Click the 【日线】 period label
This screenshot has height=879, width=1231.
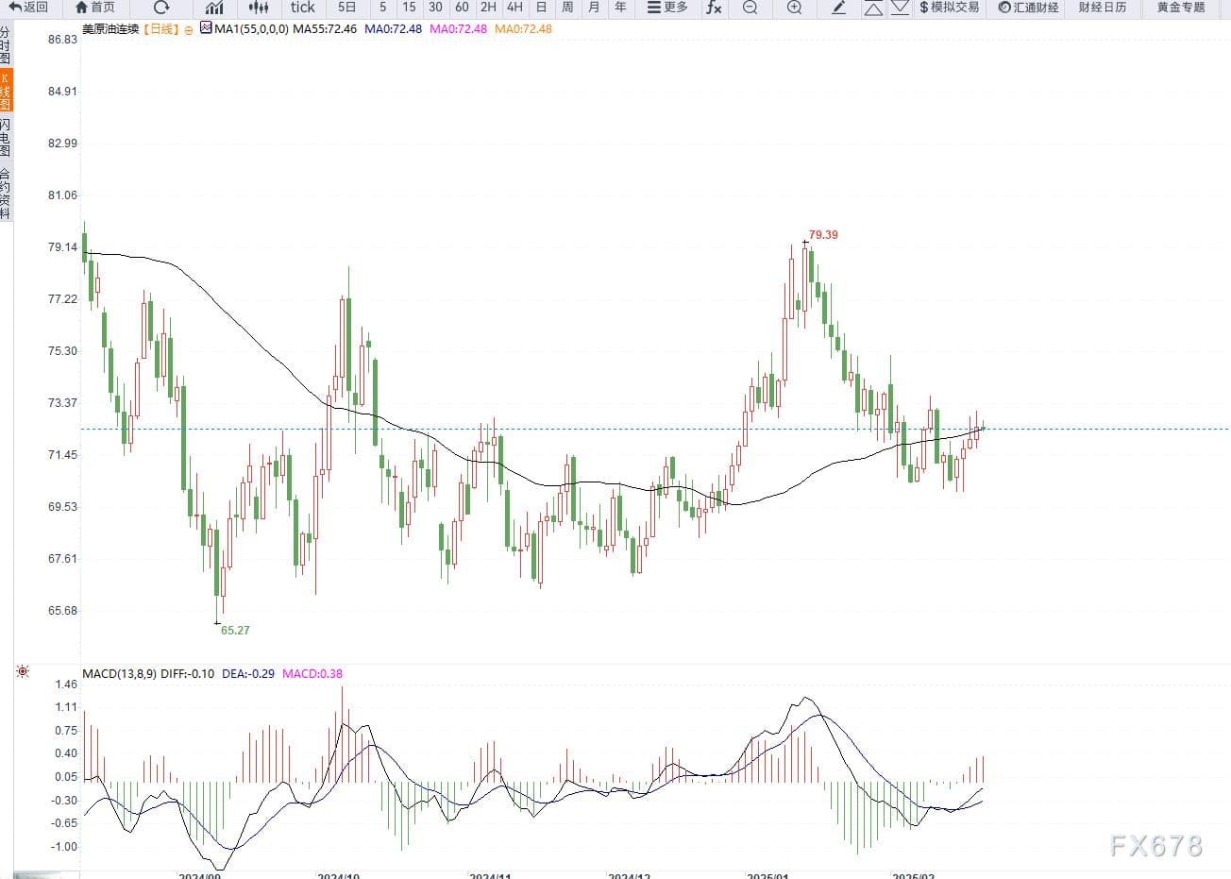click(x=161, y=29)
